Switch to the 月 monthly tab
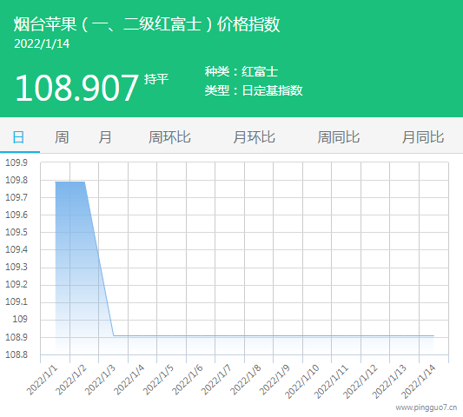The width and height of the screenshot is (463, 417). [105, 137]
